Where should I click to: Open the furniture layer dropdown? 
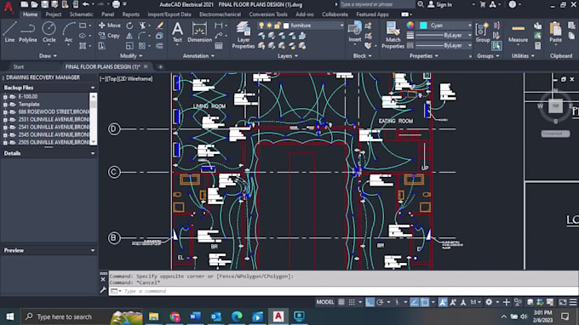(341, 26)
